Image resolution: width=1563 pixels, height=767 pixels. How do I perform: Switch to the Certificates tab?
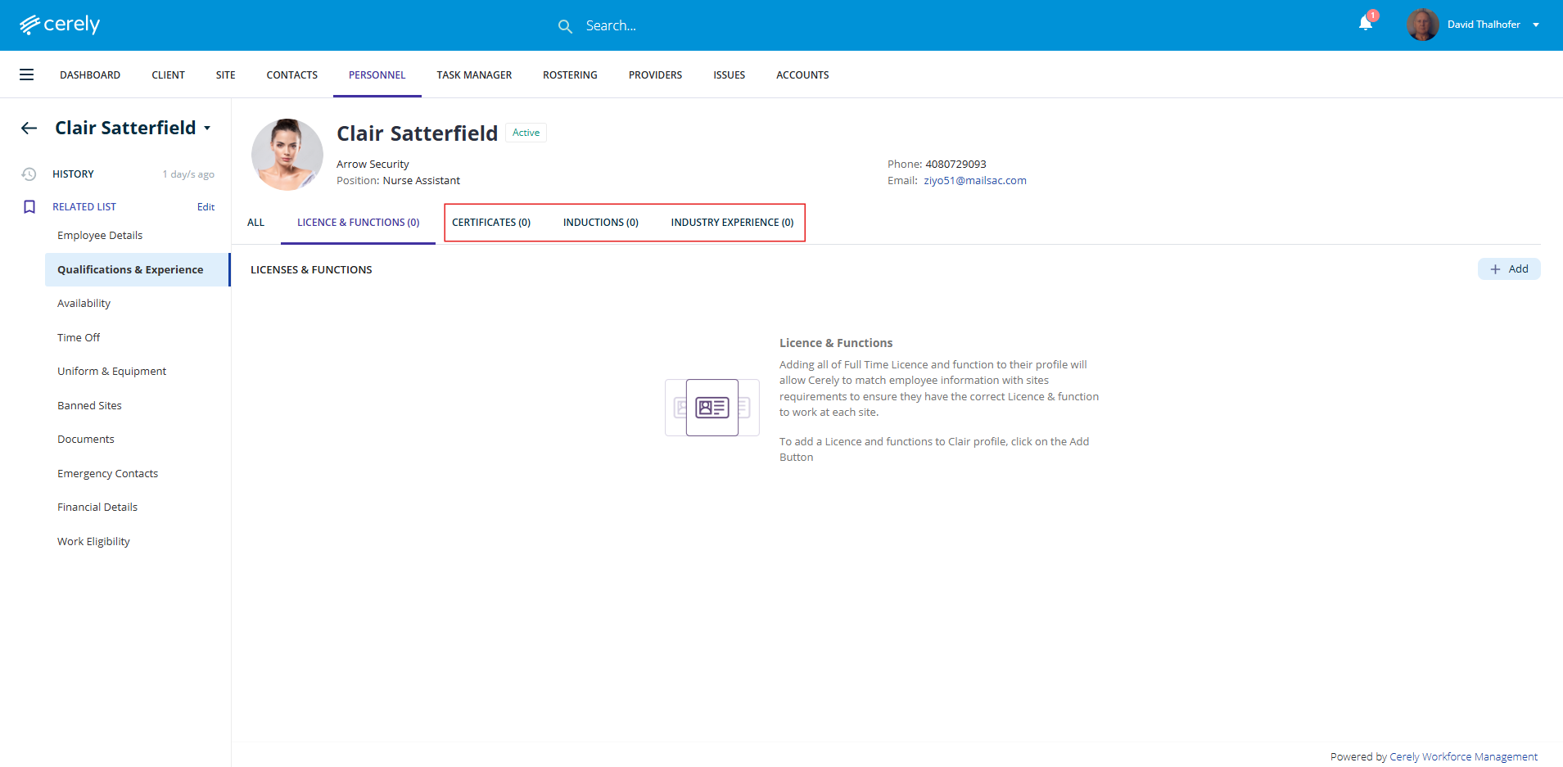491,223
